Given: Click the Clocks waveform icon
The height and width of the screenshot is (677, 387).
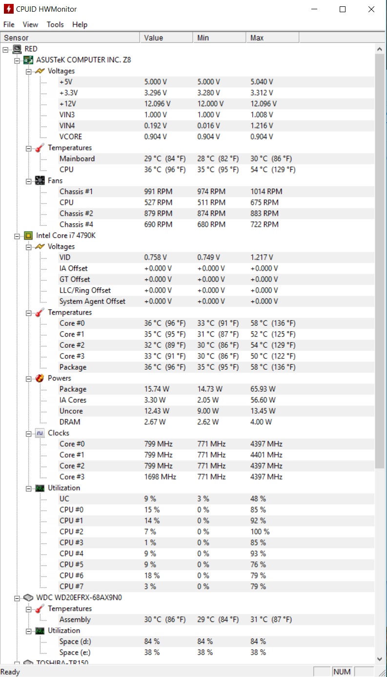Looking at the screenshot, I should click(41, 433).
